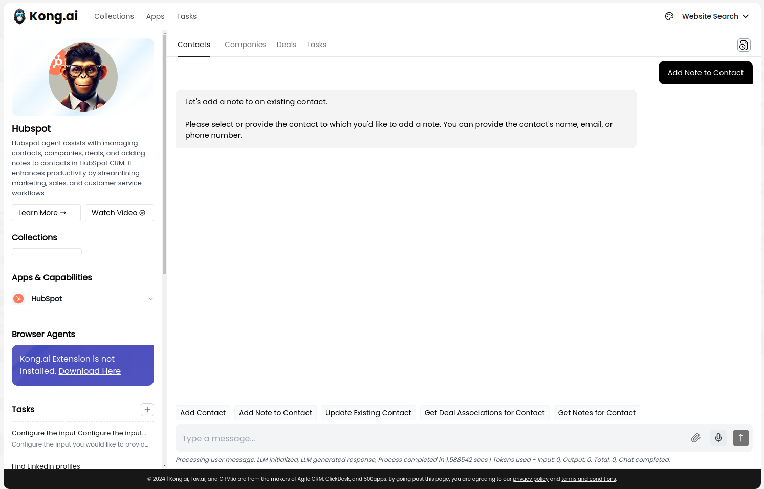Image resolution: width=764 pixels, height=489 pixels.
Task: Click the HubSpot app icon
Action: click(18, 299)
